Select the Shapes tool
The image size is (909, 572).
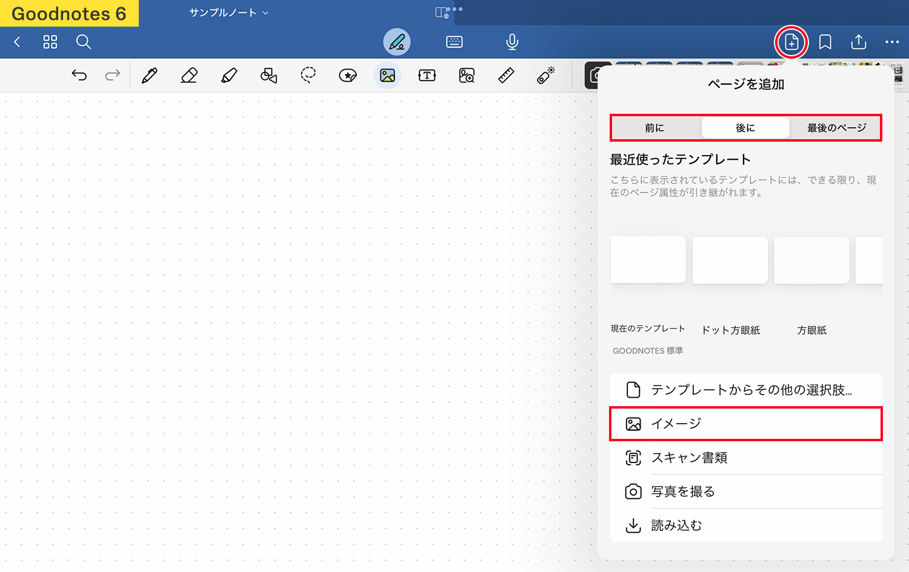[x=268, y=75]
